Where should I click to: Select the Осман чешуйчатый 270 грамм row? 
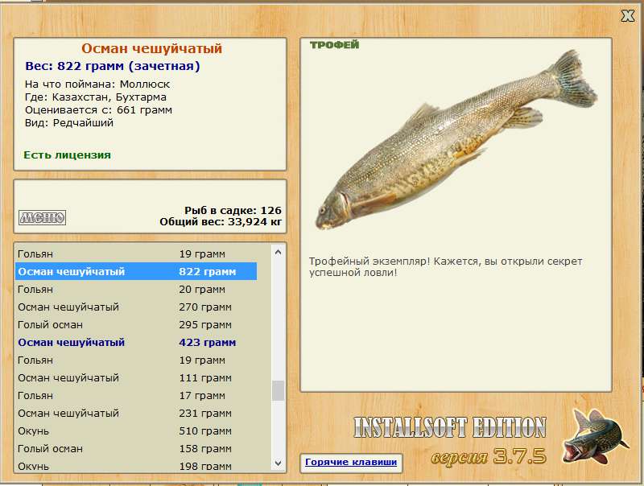136,307
